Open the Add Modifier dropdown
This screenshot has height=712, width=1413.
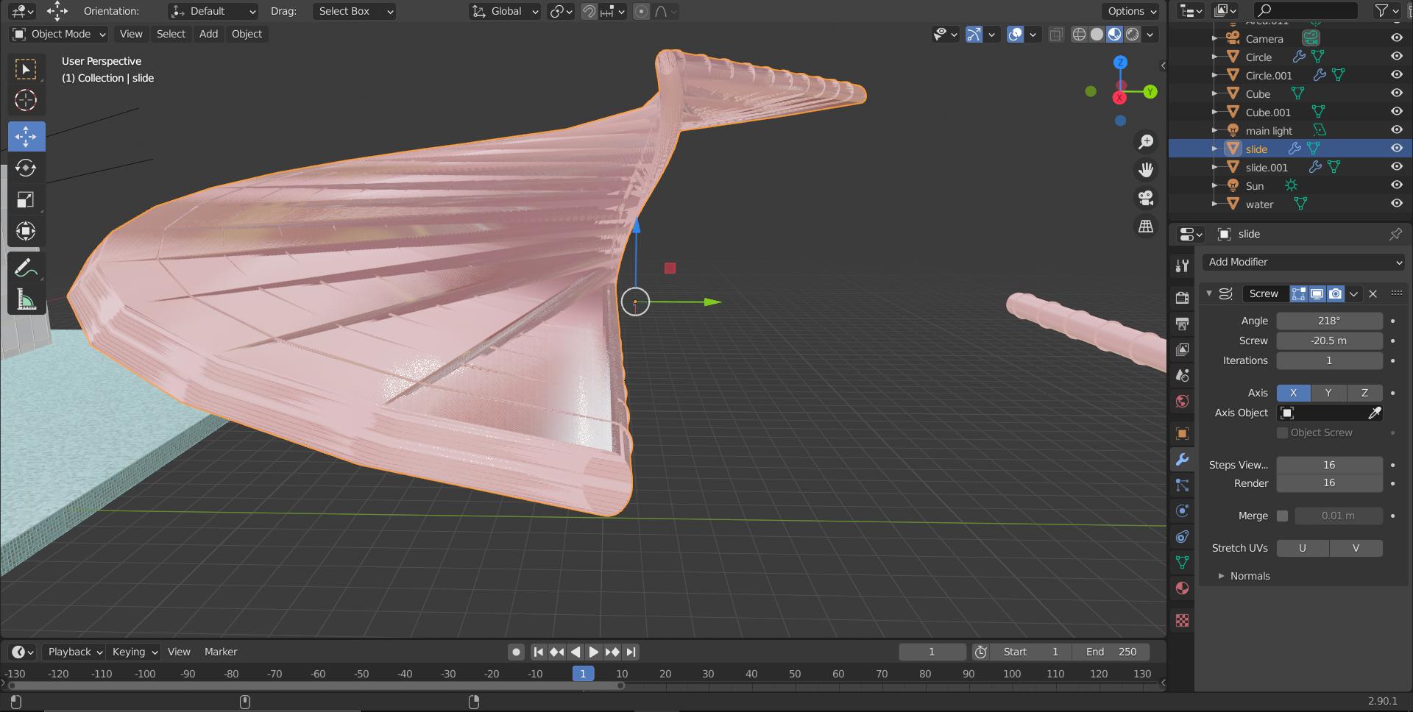[x=1304, y=262]
